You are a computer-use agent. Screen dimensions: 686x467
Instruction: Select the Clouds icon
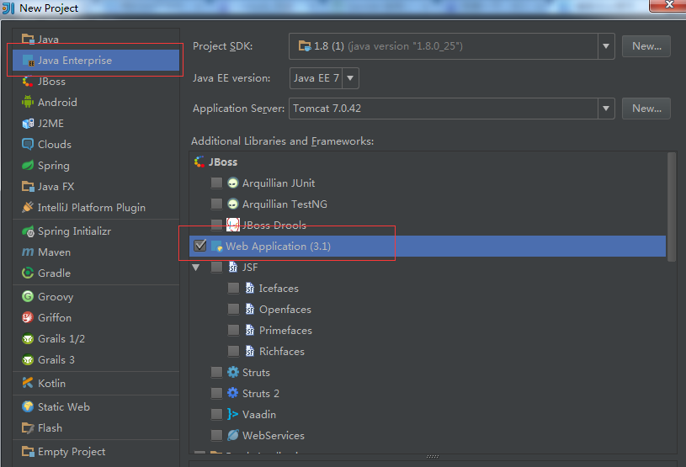tap(28, 144)
